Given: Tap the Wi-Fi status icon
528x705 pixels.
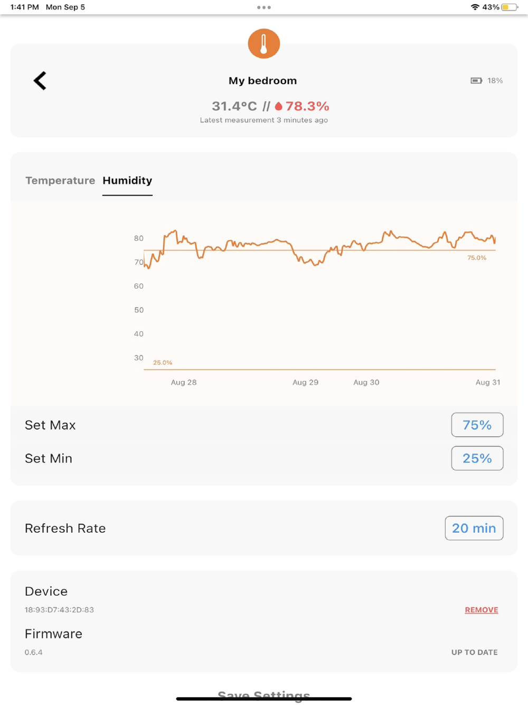Looking at the screenshot, I should [475, 7].
